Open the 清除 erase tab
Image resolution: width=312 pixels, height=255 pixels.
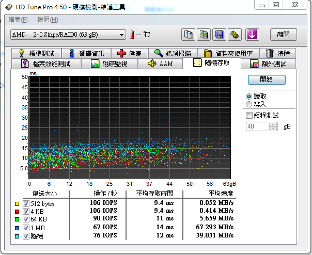[x=278, y=53]
